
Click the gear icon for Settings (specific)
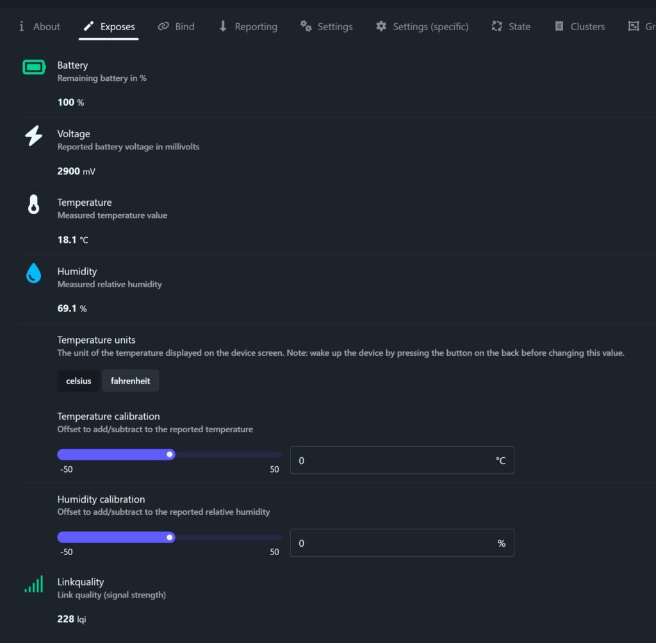pyautogui.click(x=381, y=26)
